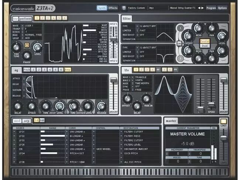Click the EG RELEASE knob

pyautogui.click(x=102, y=106)
